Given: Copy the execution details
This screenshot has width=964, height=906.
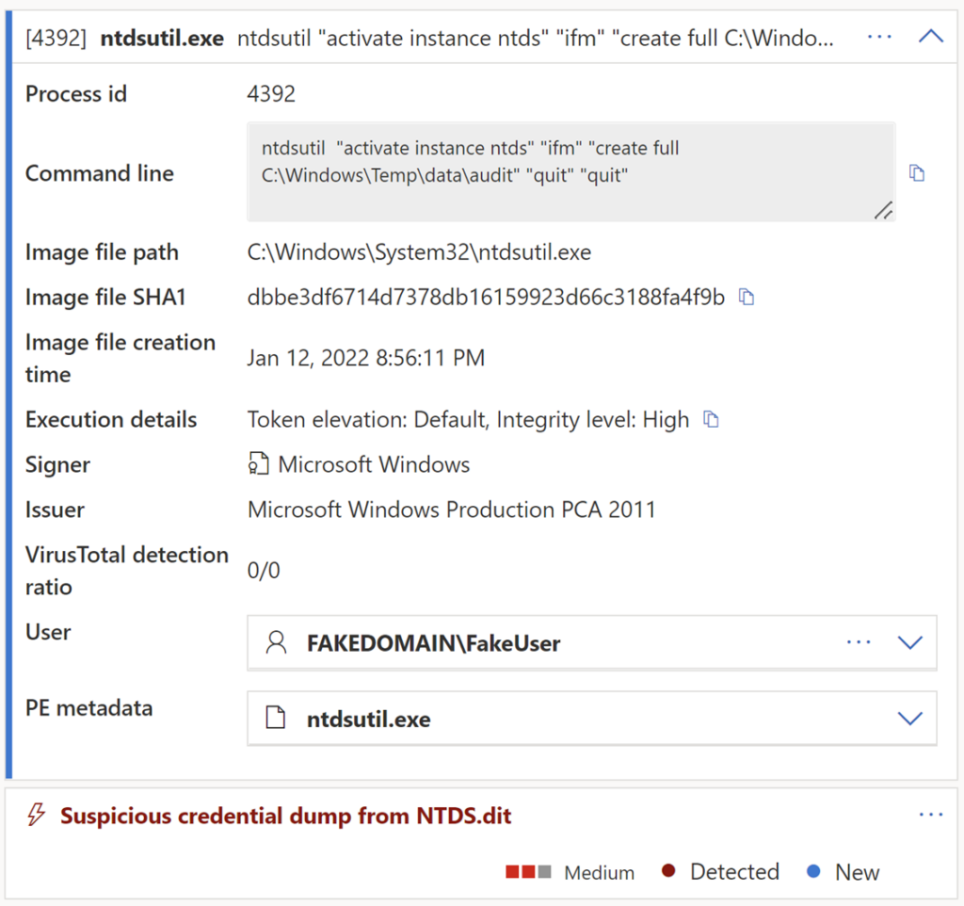Looking at the screenshot, I should point(711,419).
